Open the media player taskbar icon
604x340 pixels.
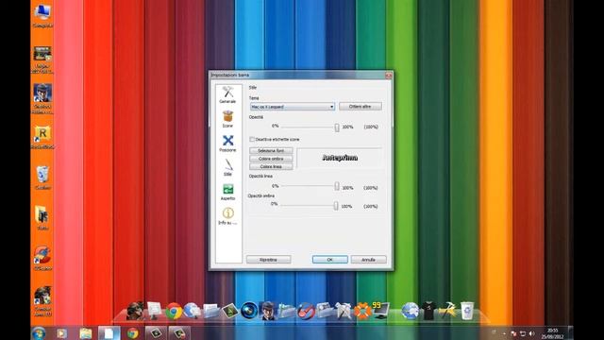(x=61, y=333)
